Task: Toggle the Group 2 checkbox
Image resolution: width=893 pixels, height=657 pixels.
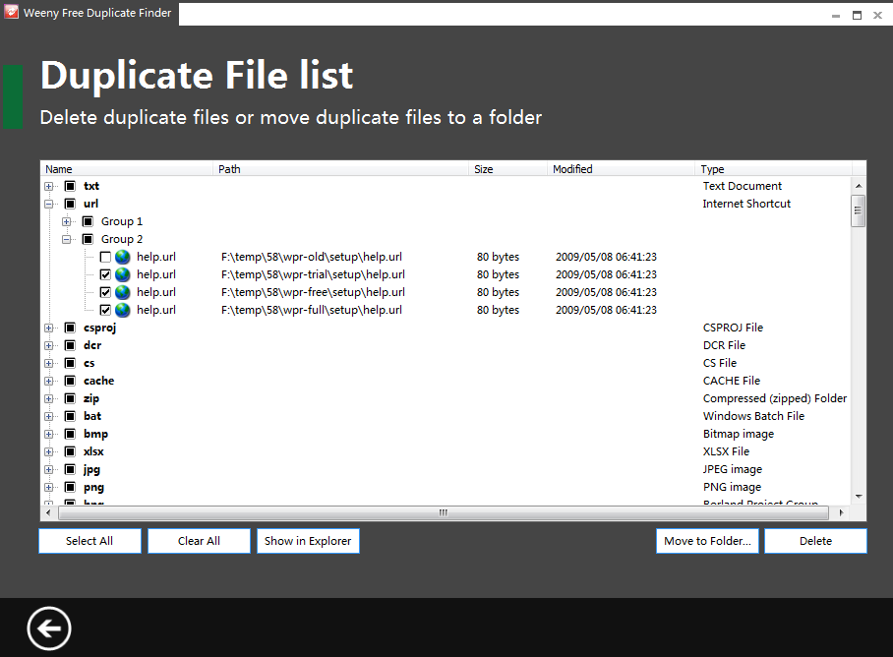Action: [x=88, y=239]
